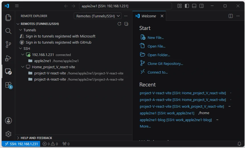
Task: Toggle the secondary side bar
Action: 202,6
